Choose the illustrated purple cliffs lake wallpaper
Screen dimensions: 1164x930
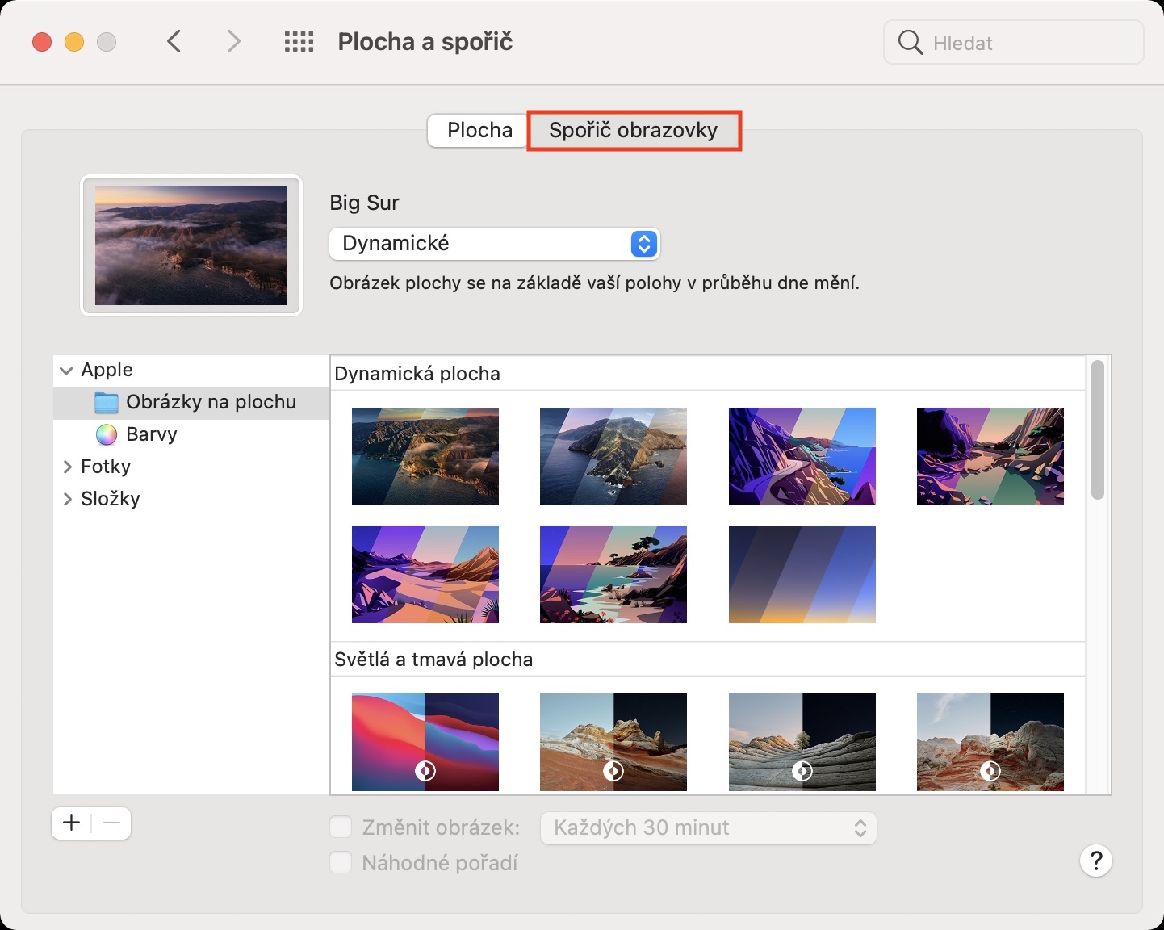point(990,456)
